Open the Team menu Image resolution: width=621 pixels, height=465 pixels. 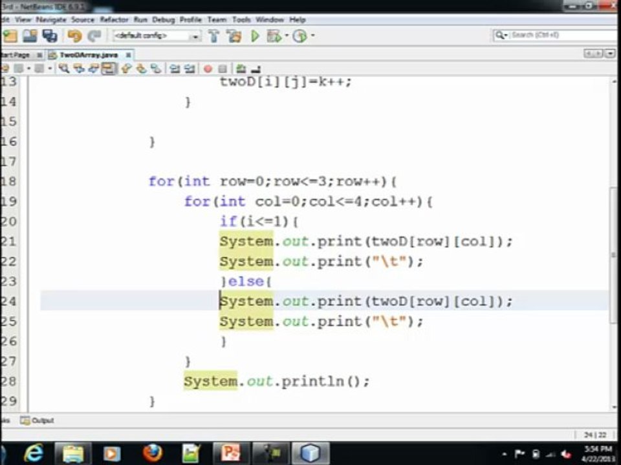tap(217, 19)
